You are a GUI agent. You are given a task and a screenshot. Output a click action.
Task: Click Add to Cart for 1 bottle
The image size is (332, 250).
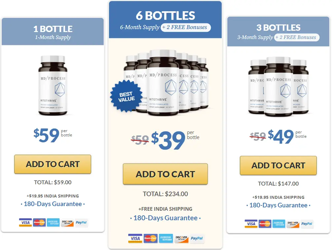click(x=53, y=164)
